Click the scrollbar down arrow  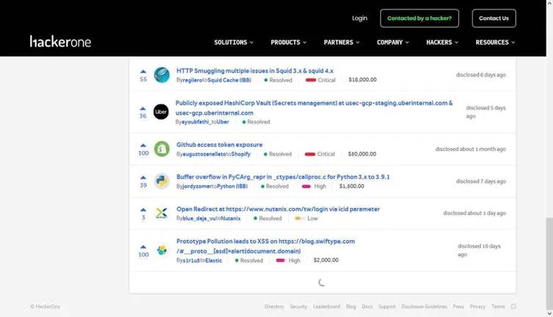[x=549, y=313]
